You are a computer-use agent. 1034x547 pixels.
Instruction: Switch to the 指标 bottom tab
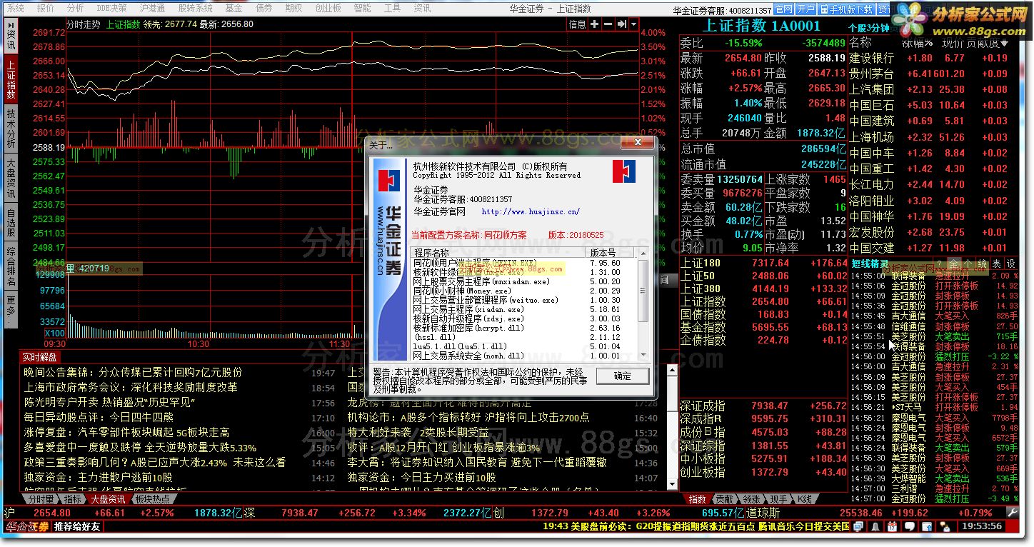tap(73, 498)
